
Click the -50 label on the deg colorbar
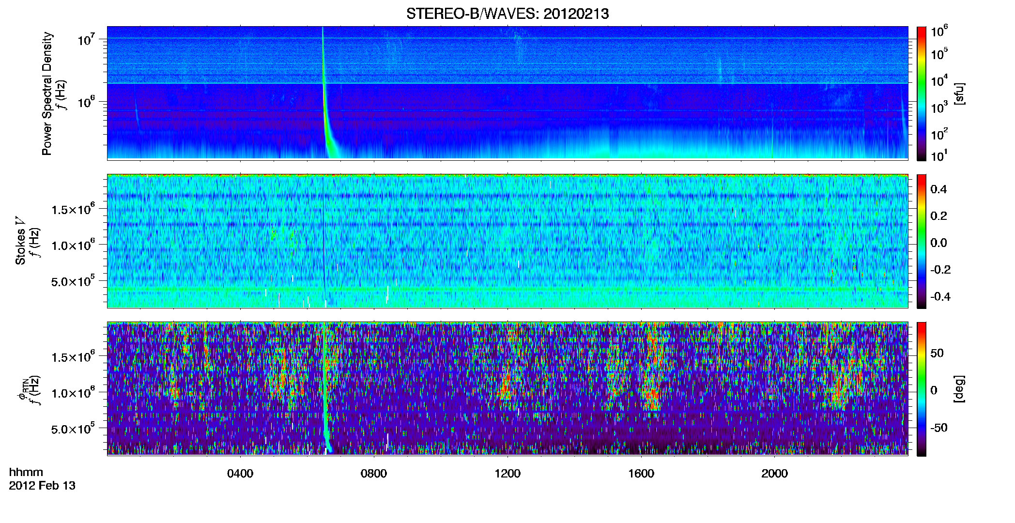(938, 428)
